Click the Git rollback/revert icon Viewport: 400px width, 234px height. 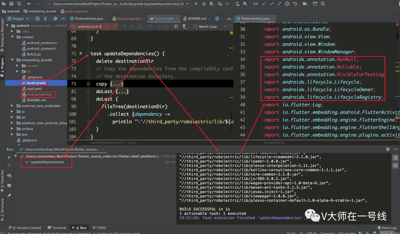[295, 4]
